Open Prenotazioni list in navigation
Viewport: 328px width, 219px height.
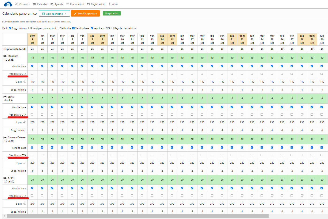coord(75,4)
